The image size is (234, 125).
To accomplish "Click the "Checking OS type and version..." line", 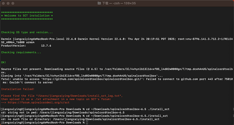I will [x=27, y=32].
